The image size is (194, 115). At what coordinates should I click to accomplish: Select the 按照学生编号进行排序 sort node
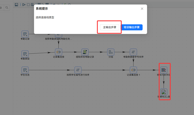point(78,70)
